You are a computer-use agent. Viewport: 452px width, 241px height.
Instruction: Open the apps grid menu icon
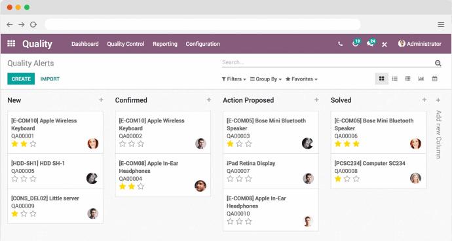(11, 43)
